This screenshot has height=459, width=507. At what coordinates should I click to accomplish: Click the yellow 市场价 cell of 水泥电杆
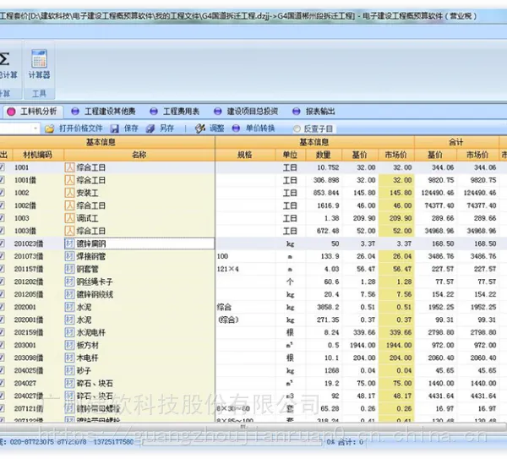click(x=396, y=332)
